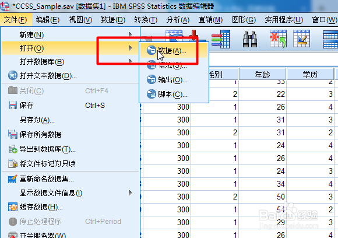Open the 窗口(W) menu
The height and width of the screenshot is (238, 338).
324,20
